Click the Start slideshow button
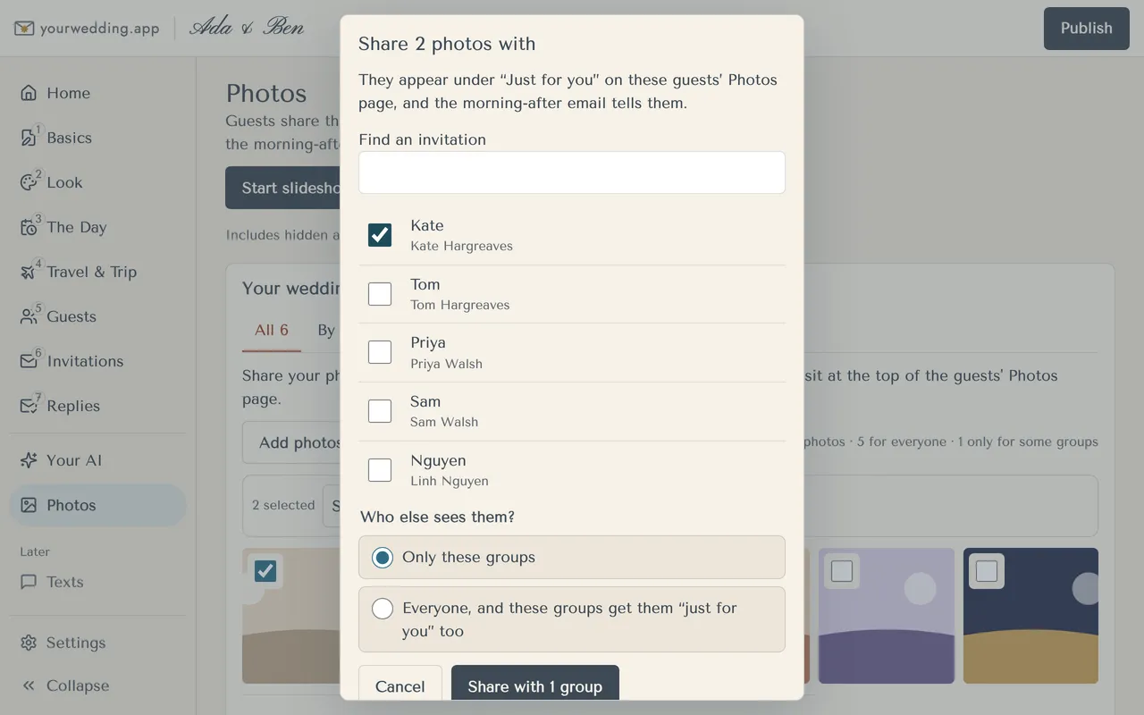Image resolution: width=1144 pixels, height=715 pixels. (x=282, y=188)
